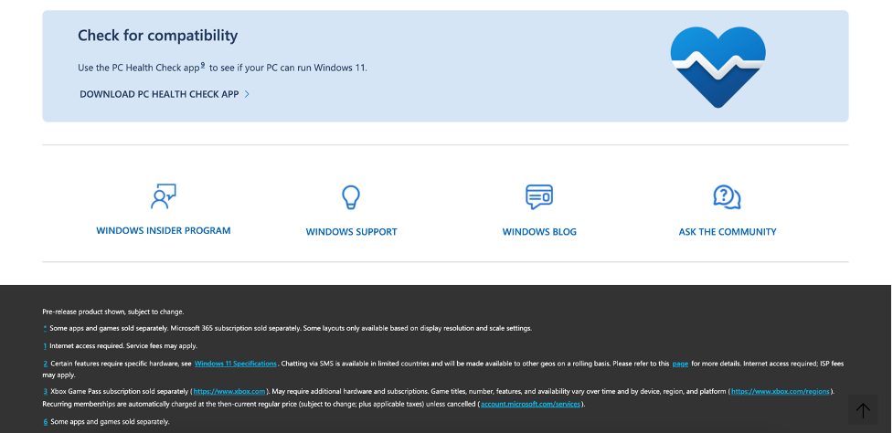Screen dimensions: 893x433
Task: Click footnote number 3 before Xbox Game Pass
Action: (x=45, y=391)
